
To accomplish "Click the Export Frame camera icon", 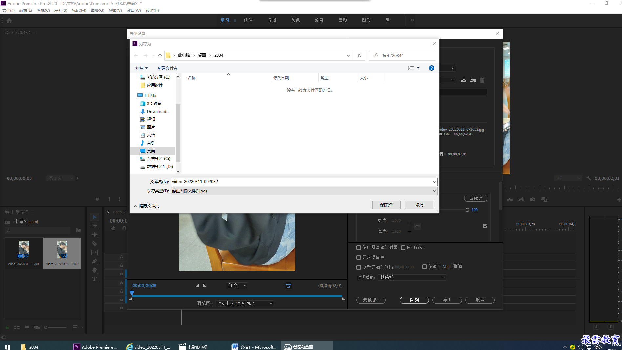I will point(533,199).
